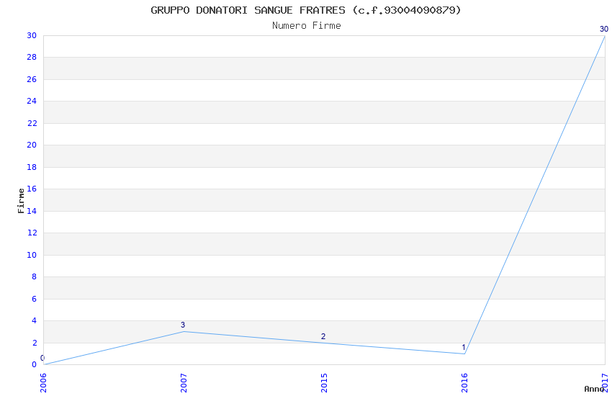This screenshot has width=612, height=396.
Task: Click the y-axis tick value 16
Action: point(32,189)
